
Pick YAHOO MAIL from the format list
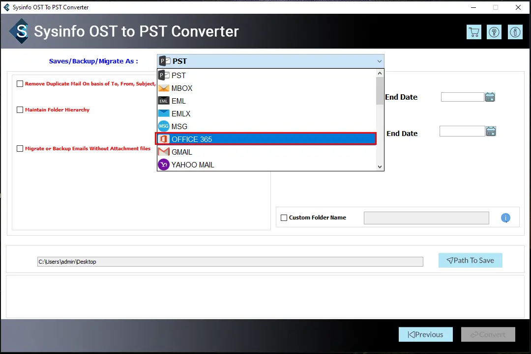pyautogui.click(x=266, y=164)
